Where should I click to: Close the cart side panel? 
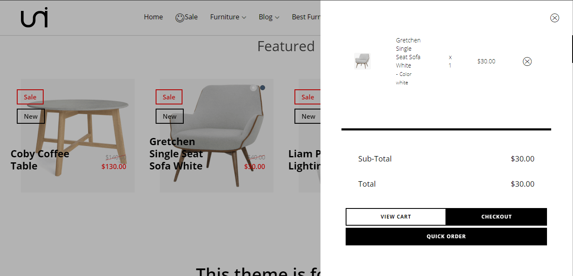coord(555,18)
